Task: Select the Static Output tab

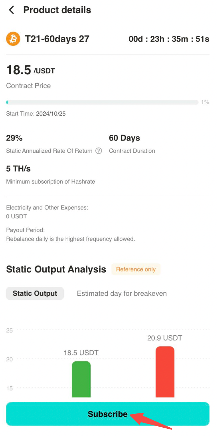Action: 35,293
